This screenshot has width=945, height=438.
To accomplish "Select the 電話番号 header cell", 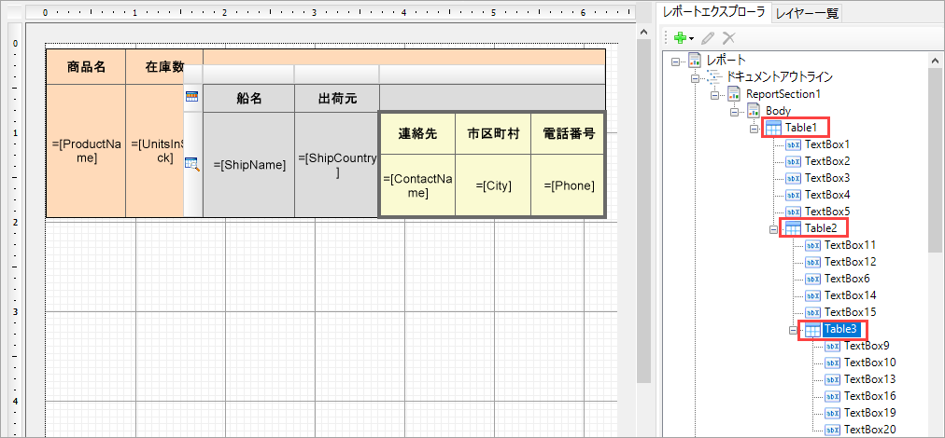I will click(x=569, y=133).
